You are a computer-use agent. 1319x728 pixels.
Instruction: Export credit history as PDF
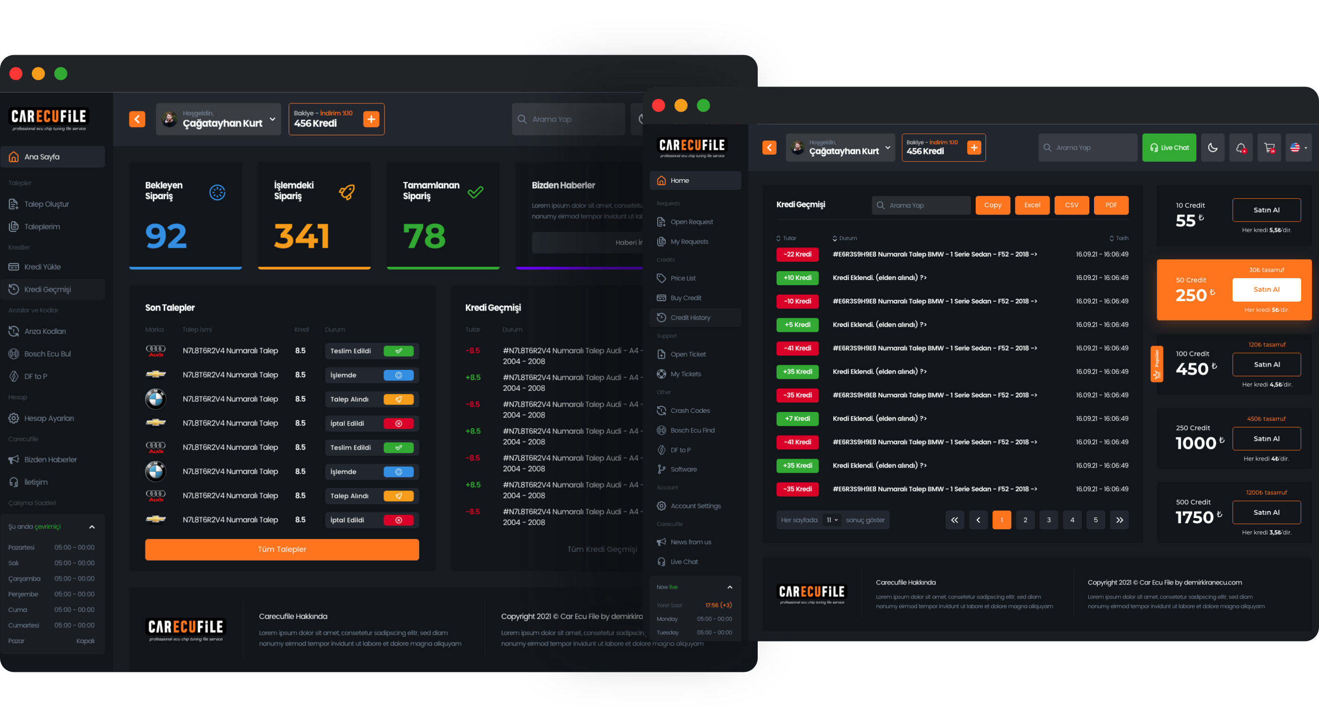tap(1110, 205)
